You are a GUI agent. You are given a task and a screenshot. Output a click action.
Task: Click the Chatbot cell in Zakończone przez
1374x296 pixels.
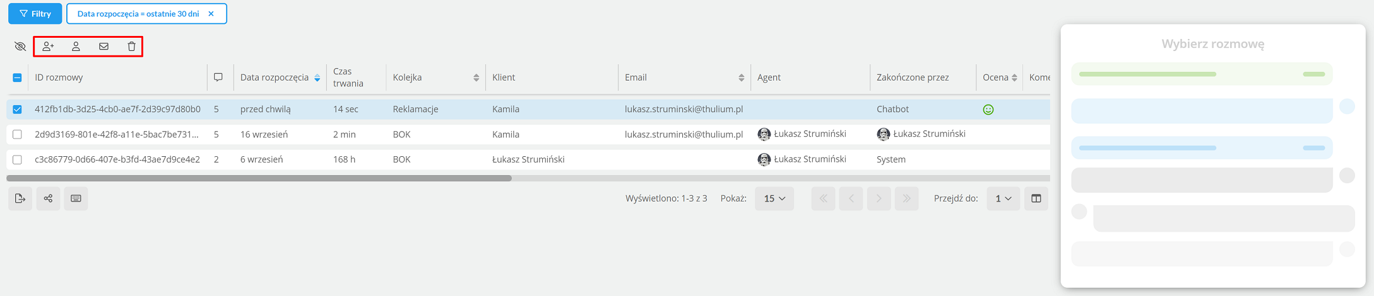click(x=892, y=109)
